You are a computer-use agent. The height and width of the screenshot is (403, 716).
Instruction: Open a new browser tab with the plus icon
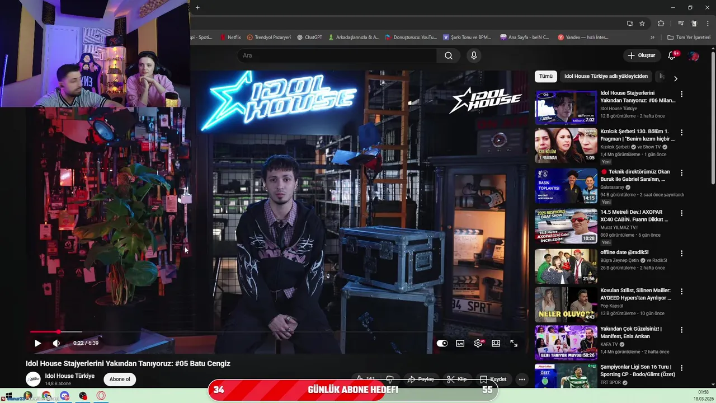tap(197, 7)
